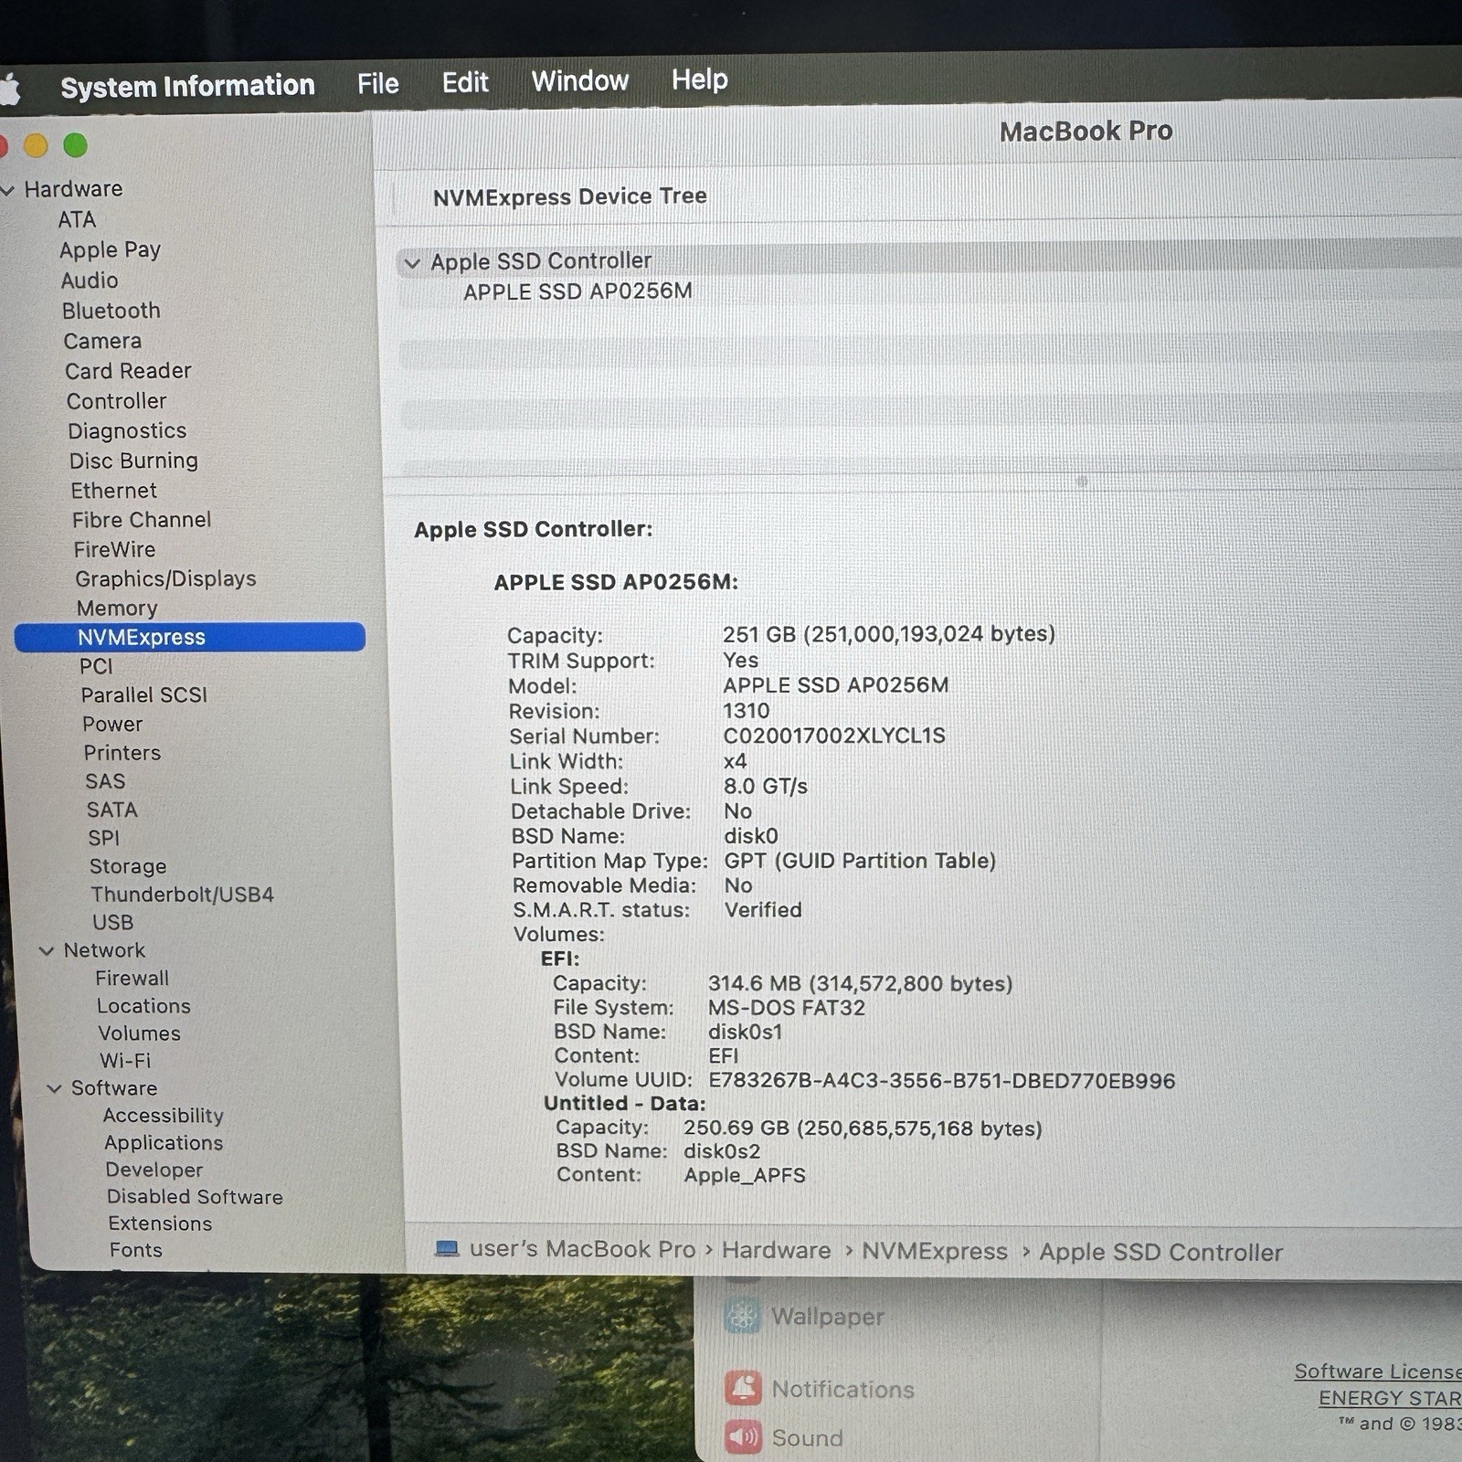Viewport: 1462px width, 1462px height.
Task: Collapse Apple SSD Controller in device tree
Action: (x=412, y=263)
